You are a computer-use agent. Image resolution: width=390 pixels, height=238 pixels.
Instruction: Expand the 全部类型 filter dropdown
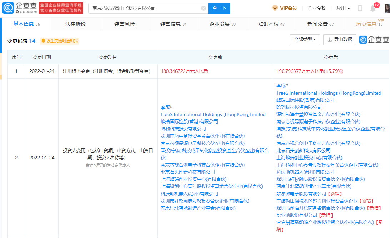(x=305, y=40)
